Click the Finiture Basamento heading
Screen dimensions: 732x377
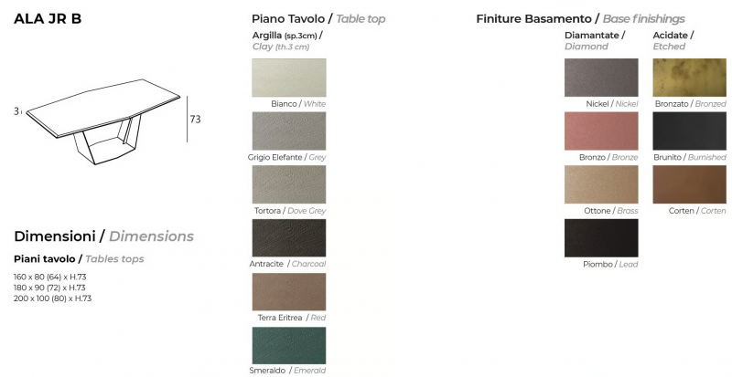[580, 19]
